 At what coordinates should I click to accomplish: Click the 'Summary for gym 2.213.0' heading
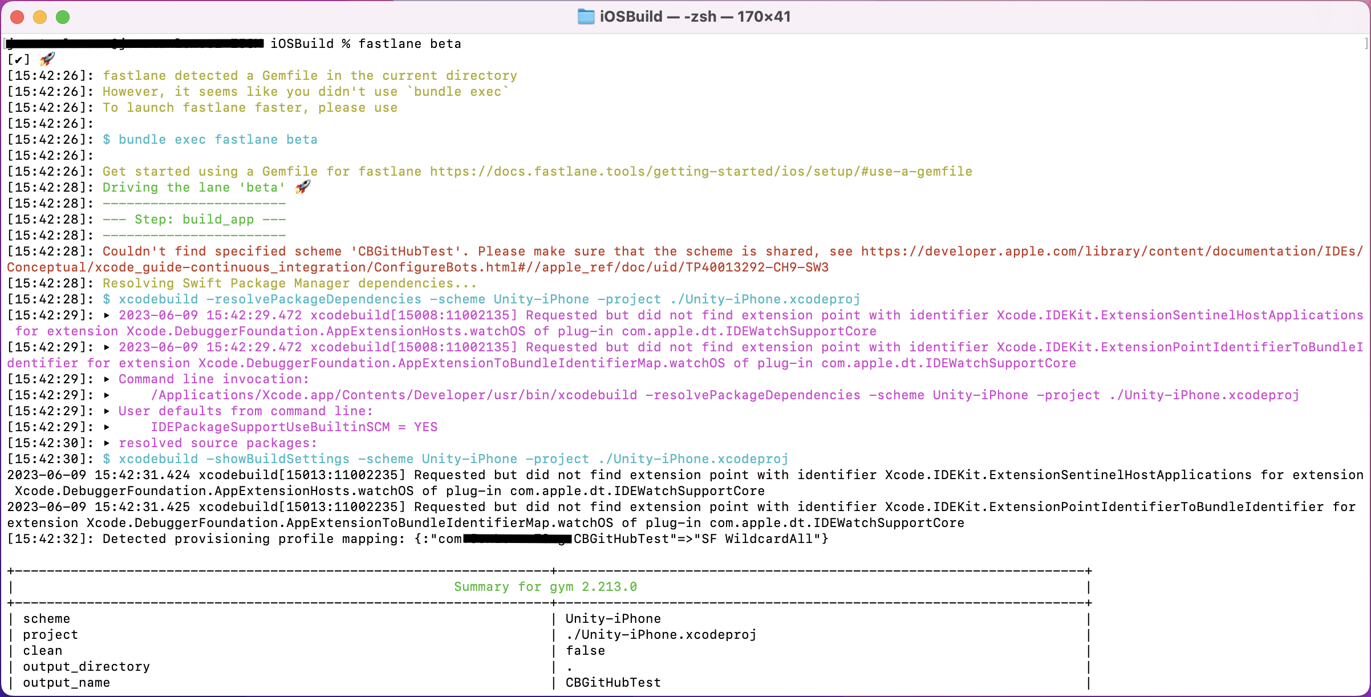pos(545,587)
